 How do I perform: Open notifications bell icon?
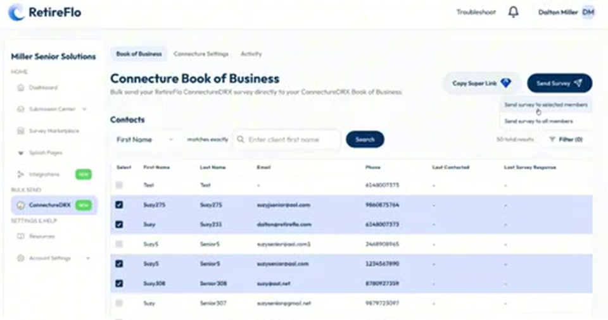point(514,12)
